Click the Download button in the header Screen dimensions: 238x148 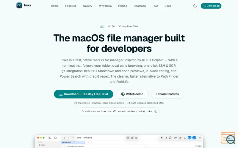(x=211, y=6)
